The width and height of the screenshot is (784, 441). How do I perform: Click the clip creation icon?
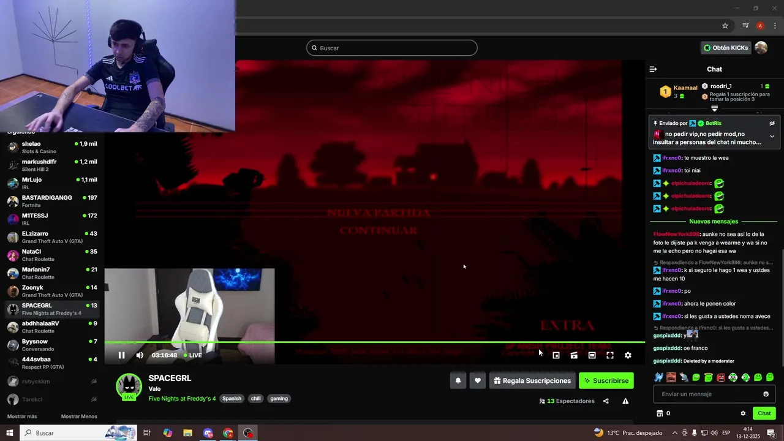[574, 355]
